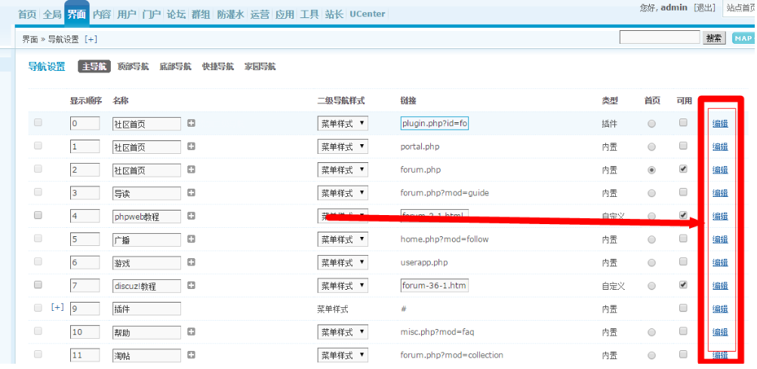Open the 防灌水 top menu
Image resolution: width=757 pixels, height=369 pixels.
[230, 14]
